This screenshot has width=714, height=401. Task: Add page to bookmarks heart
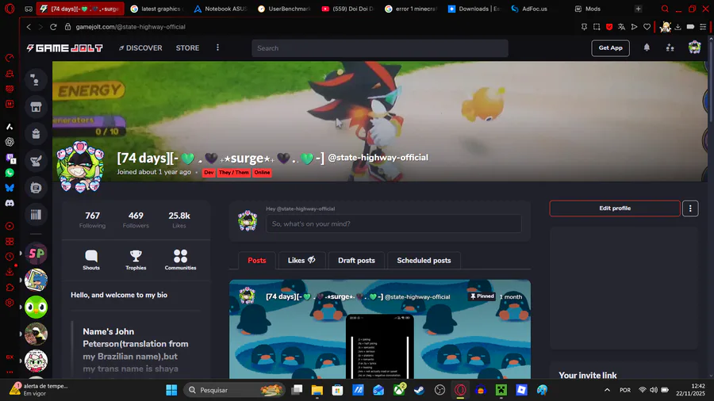pyautogui.click(x=647, y=27)
